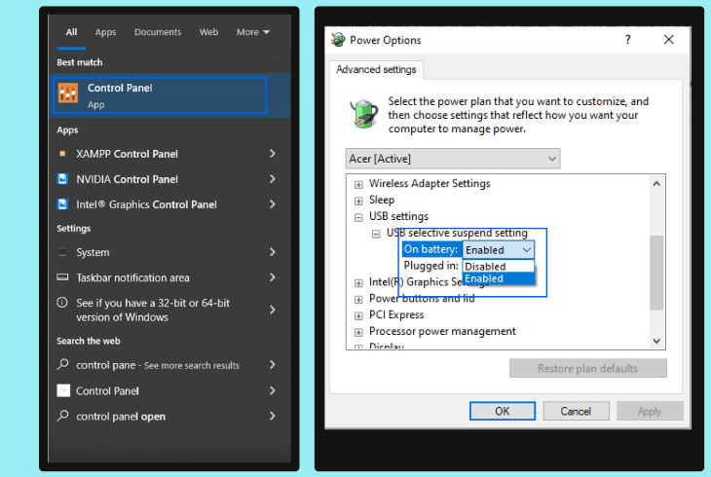Open the More search filter menu
The width and height of the screenshot is (711, 477).
tap(253, 32)
